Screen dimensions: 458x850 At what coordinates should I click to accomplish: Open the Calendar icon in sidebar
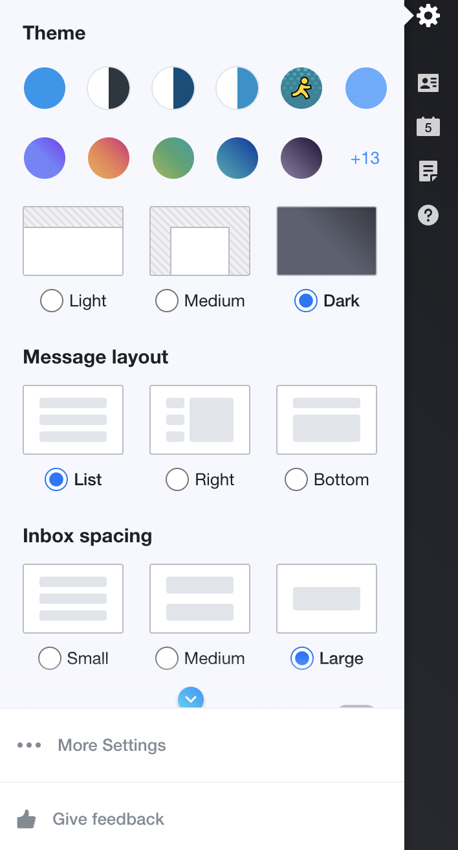(428, 126)
